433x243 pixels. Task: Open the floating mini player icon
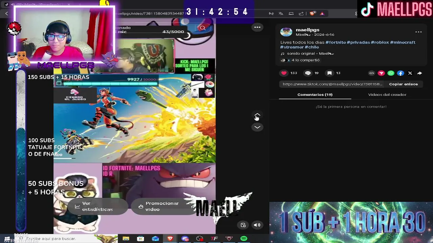coord(243,225)
